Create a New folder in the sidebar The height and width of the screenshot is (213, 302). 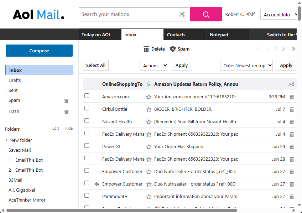(x=19, y=140)
